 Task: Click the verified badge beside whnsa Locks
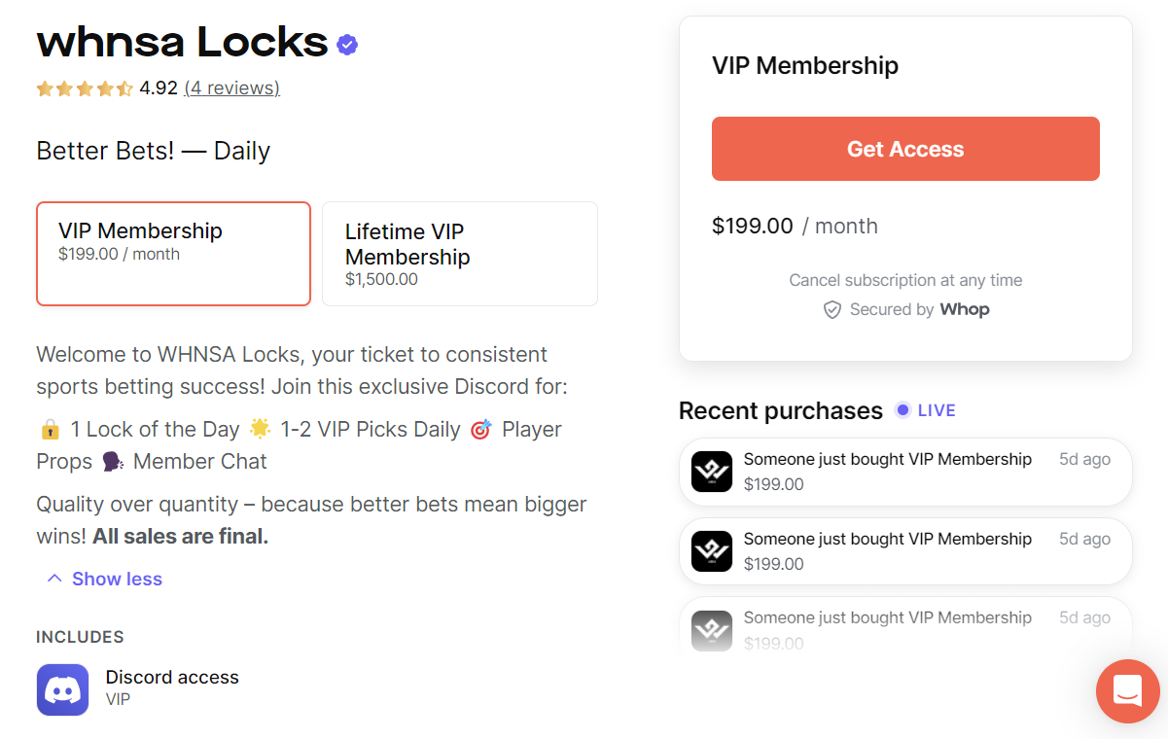pos(347,45)
